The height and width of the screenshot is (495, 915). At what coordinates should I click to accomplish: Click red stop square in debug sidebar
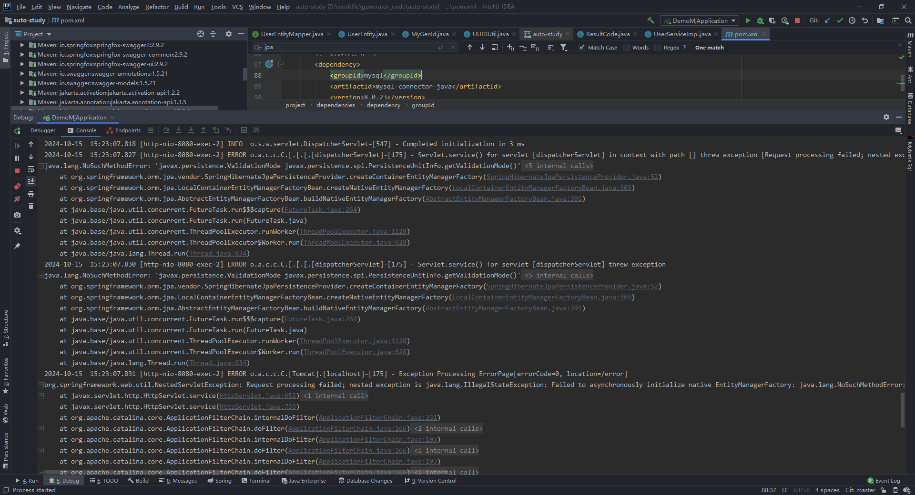click(x=18, y=170)
